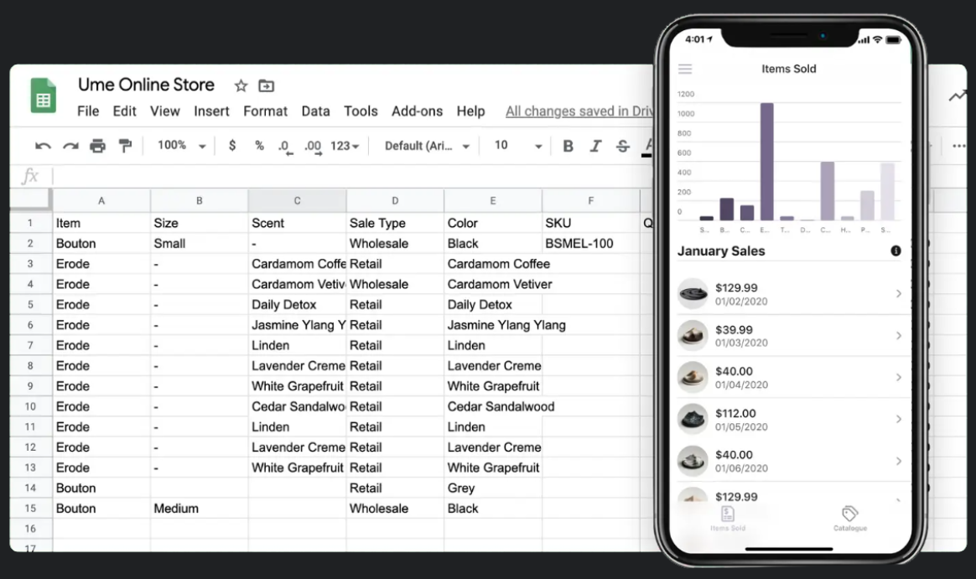Open the Edit menu
976x579 pixels.
click(124, 111)
